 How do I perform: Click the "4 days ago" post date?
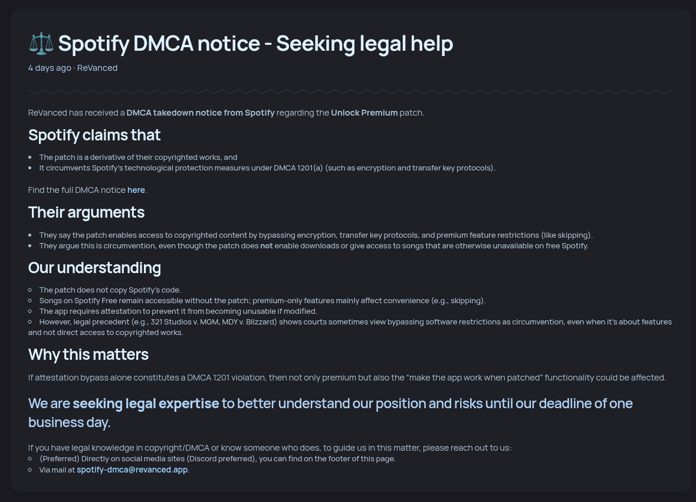tap(50, 68)
